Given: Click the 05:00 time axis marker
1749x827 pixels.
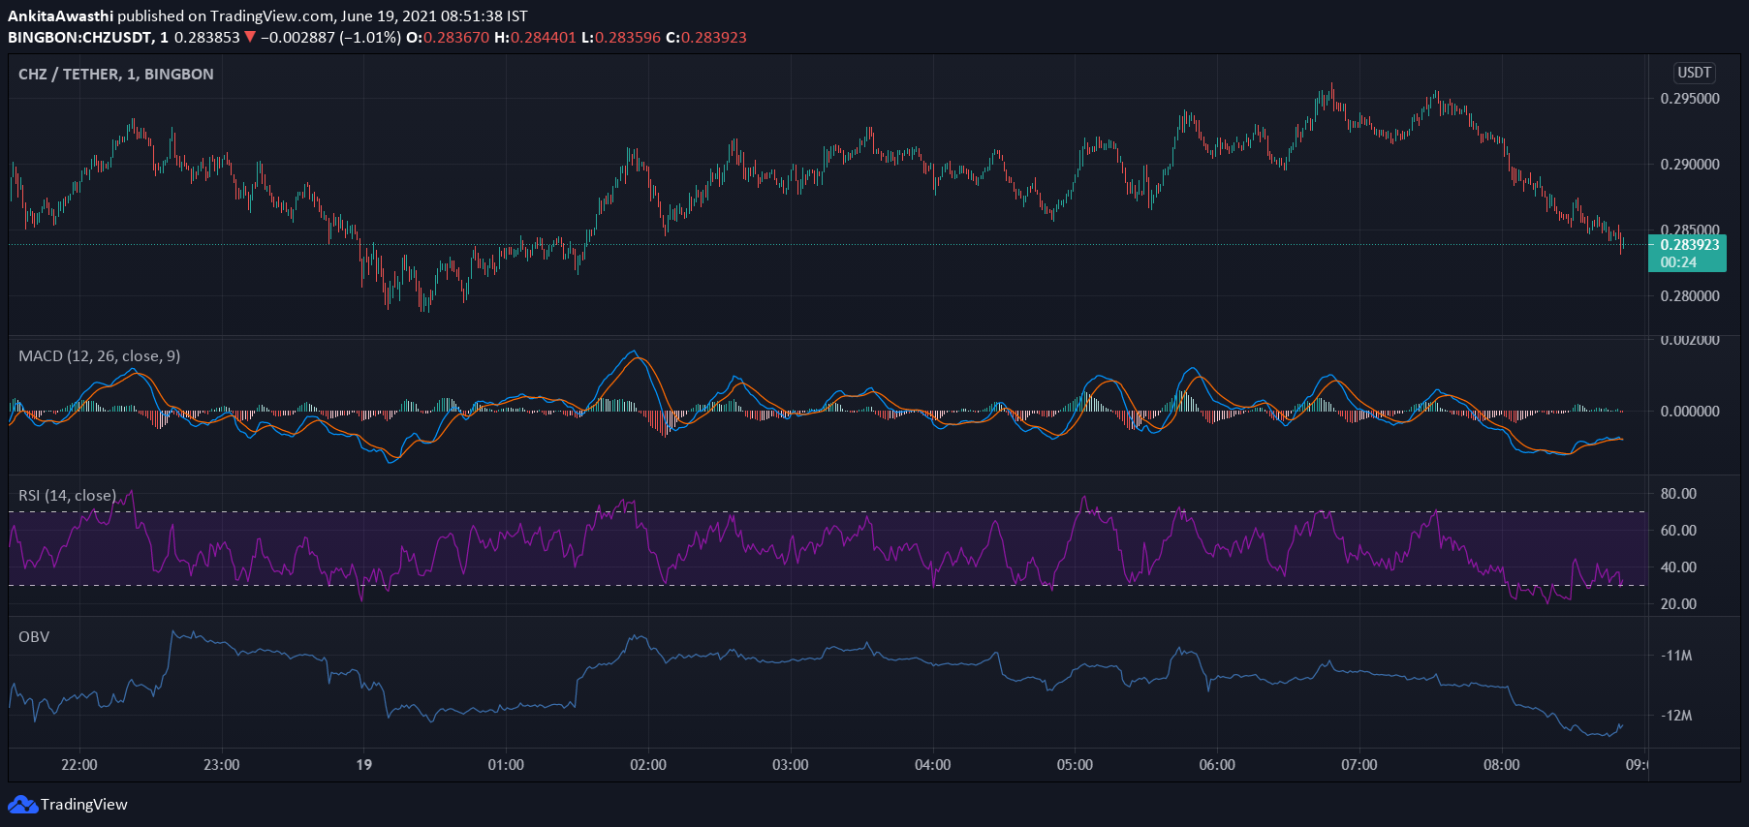Looking at the screenshot, I should coord(1075,765).
